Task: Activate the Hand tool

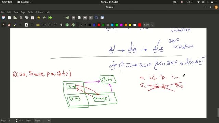Action: [x=61, y=25]
